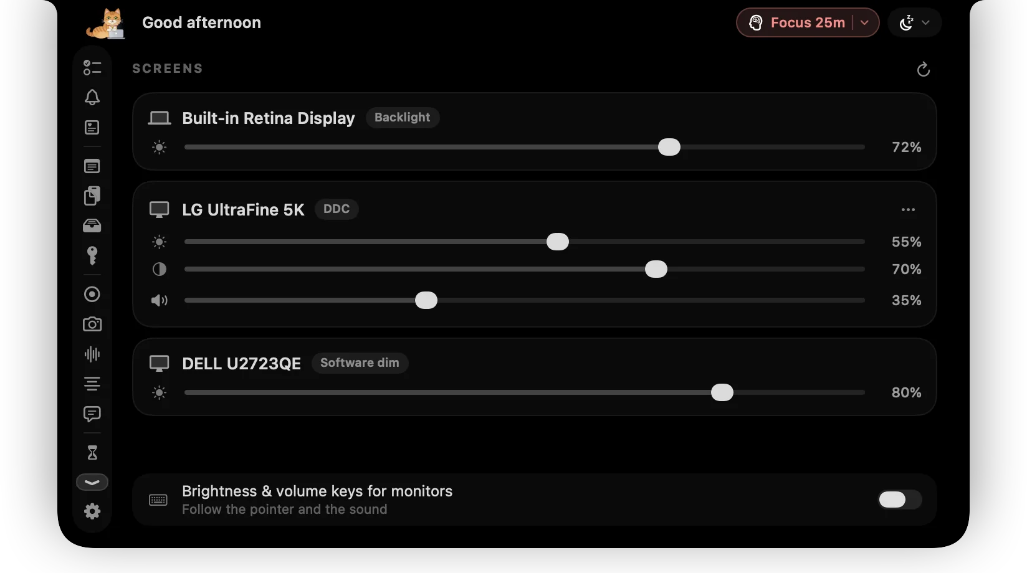Expand the sidebar with the chevron-down pill
The width and height of the screenshot is (1027, 573).
[x=92, y=482]
